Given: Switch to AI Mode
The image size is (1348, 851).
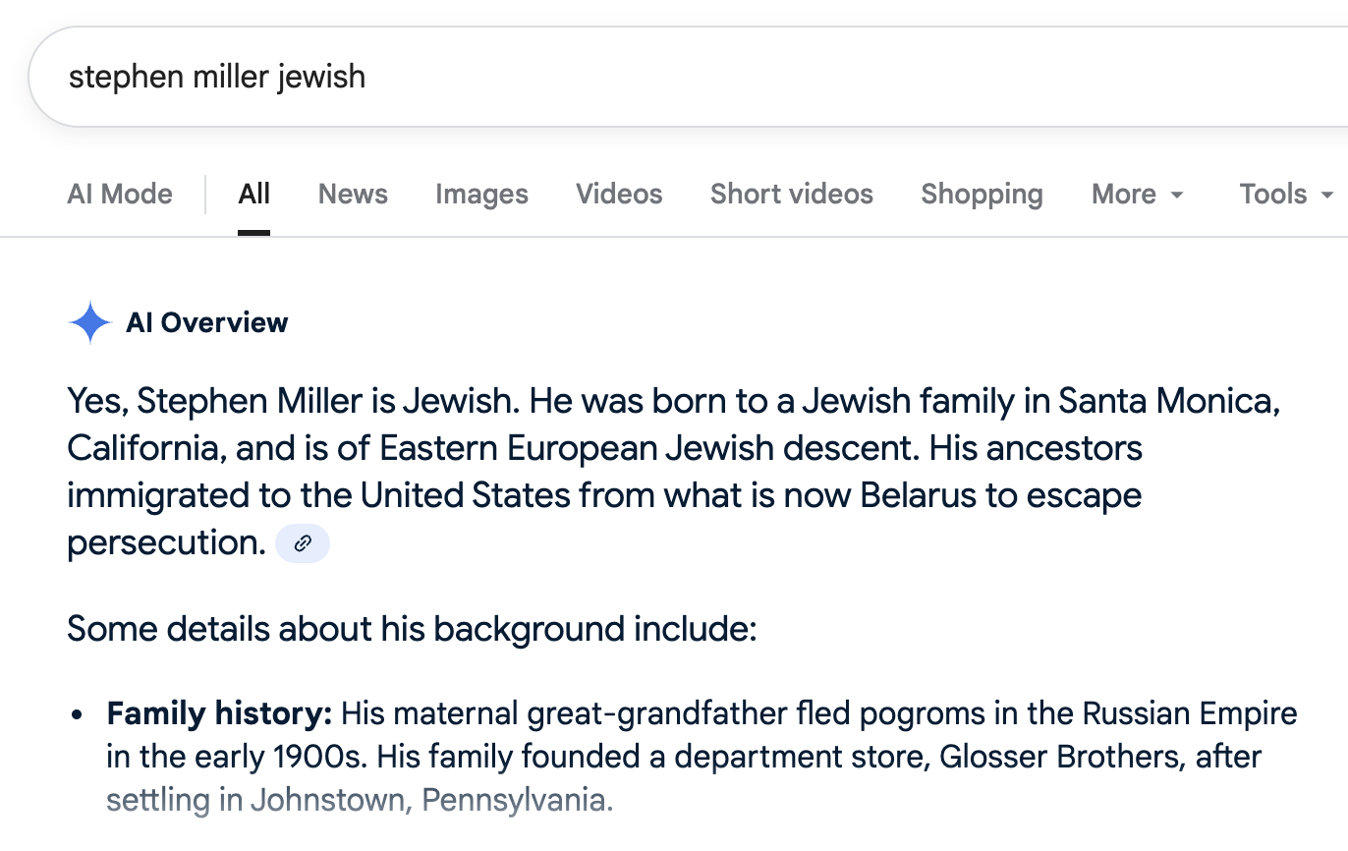Looking at the screenshot, I should pos(120,195).
